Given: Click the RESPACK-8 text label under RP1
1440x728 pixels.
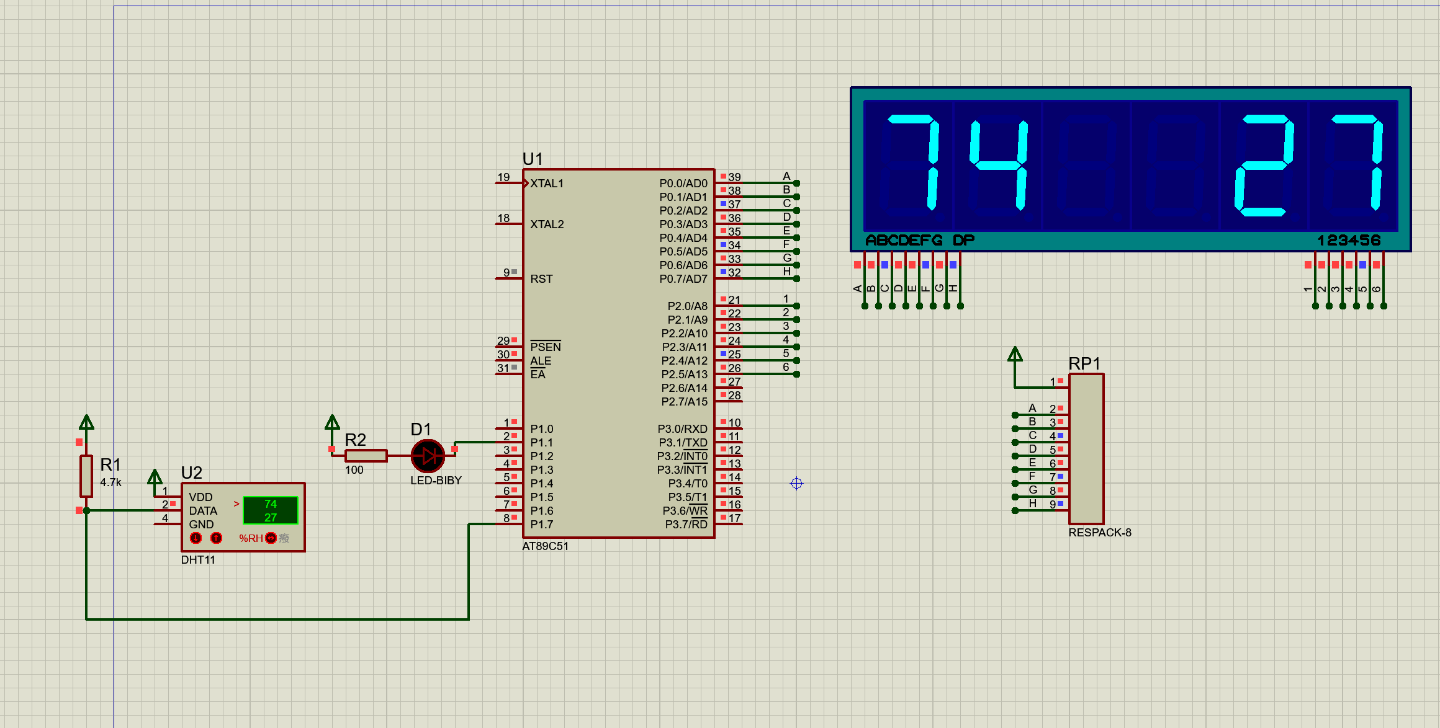Looking at the screenshot, I should [x=1099, y=533].
